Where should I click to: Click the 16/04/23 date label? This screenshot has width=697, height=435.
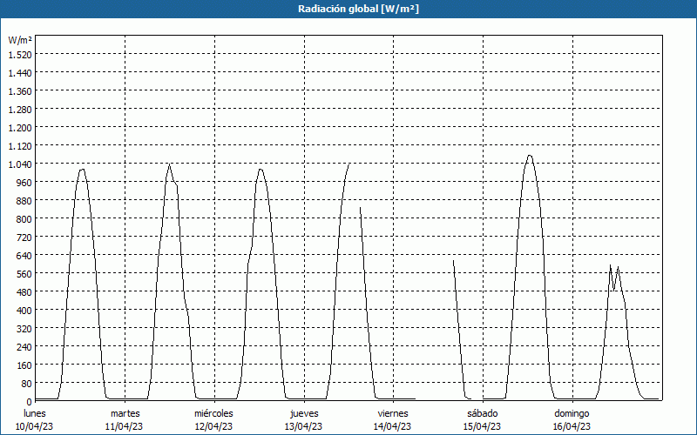tap(572, 426)
